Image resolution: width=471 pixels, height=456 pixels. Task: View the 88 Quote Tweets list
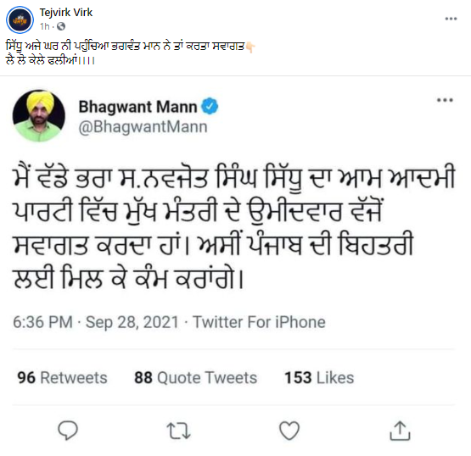point(195,377)
